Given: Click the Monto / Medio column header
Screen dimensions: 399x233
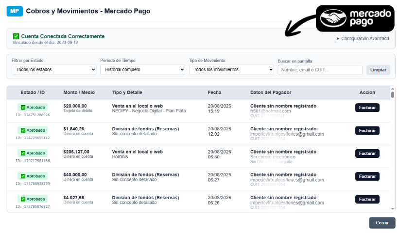Looking at the screenshot, I should click(79, 93).
